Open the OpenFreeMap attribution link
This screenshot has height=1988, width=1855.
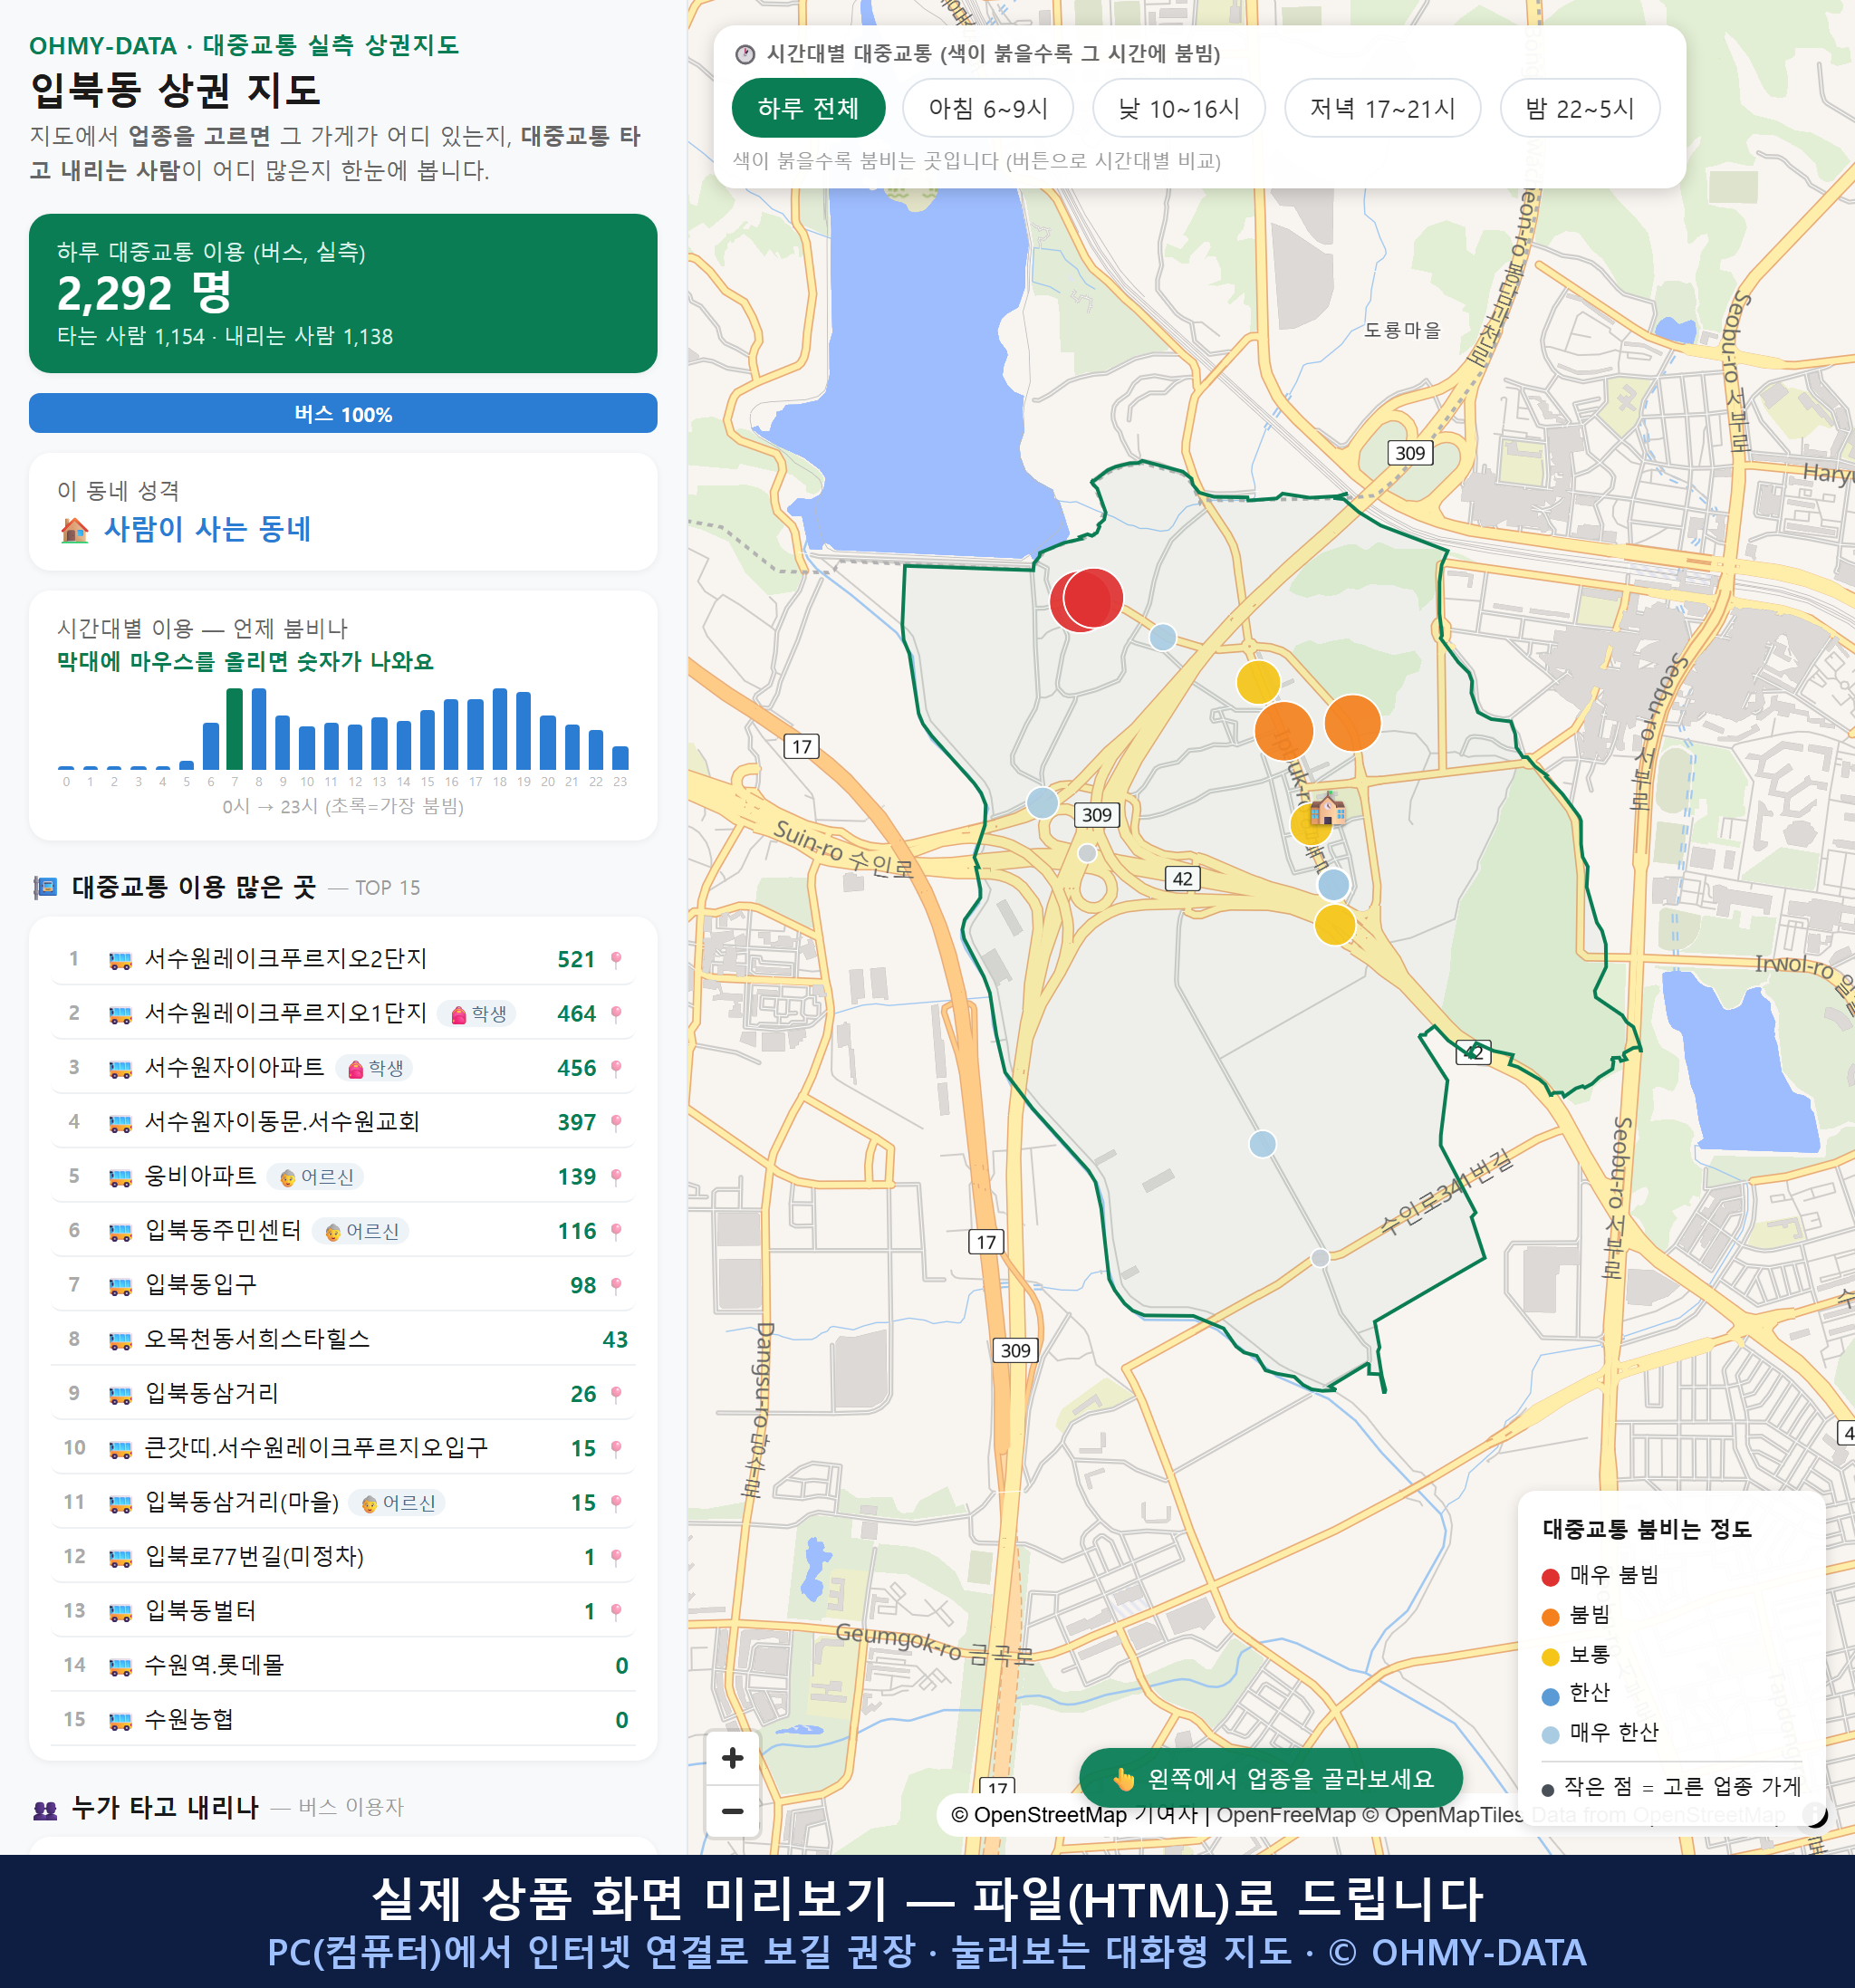[x=1286, y=1815]
